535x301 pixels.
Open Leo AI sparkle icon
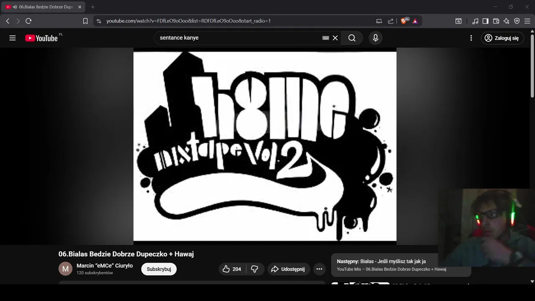point(507,21)
